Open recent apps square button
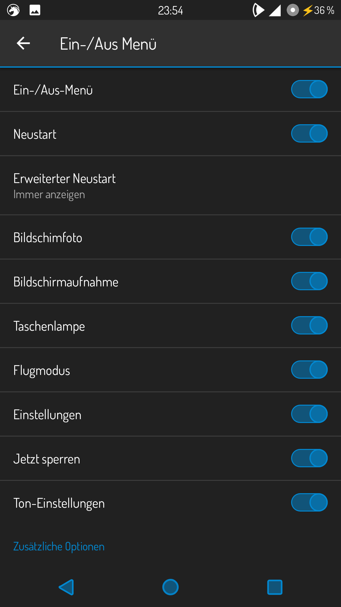Image resolution: width=341 pixels, height=607 pixels. (x=275, y=587)
